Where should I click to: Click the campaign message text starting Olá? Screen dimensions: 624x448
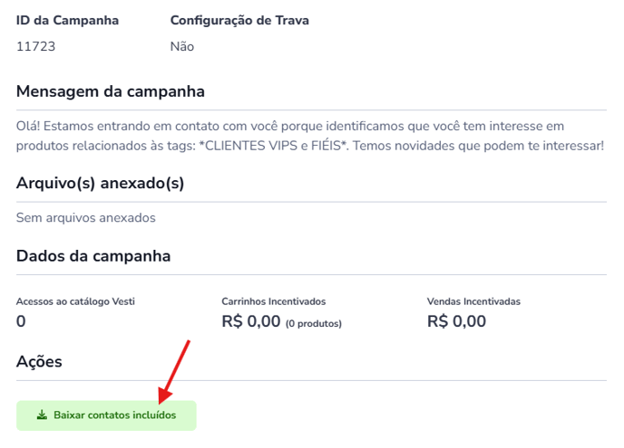(310, 136)
